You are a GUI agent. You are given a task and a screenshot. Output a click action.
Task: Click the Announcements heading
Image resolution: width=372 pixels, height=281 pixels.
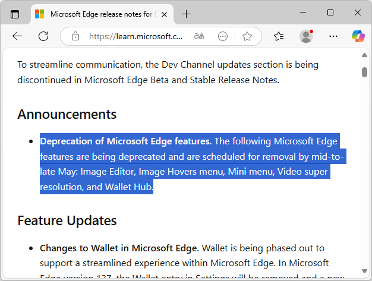(x=67, y=114)
